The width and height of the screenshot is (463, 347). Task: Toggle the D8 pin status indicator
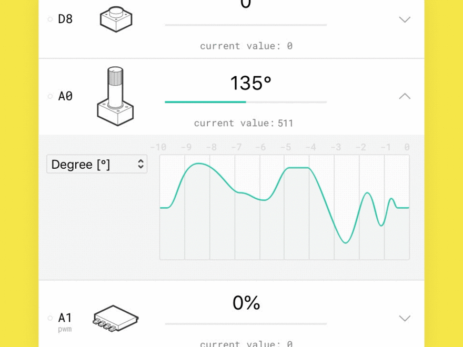coord(51,19)
